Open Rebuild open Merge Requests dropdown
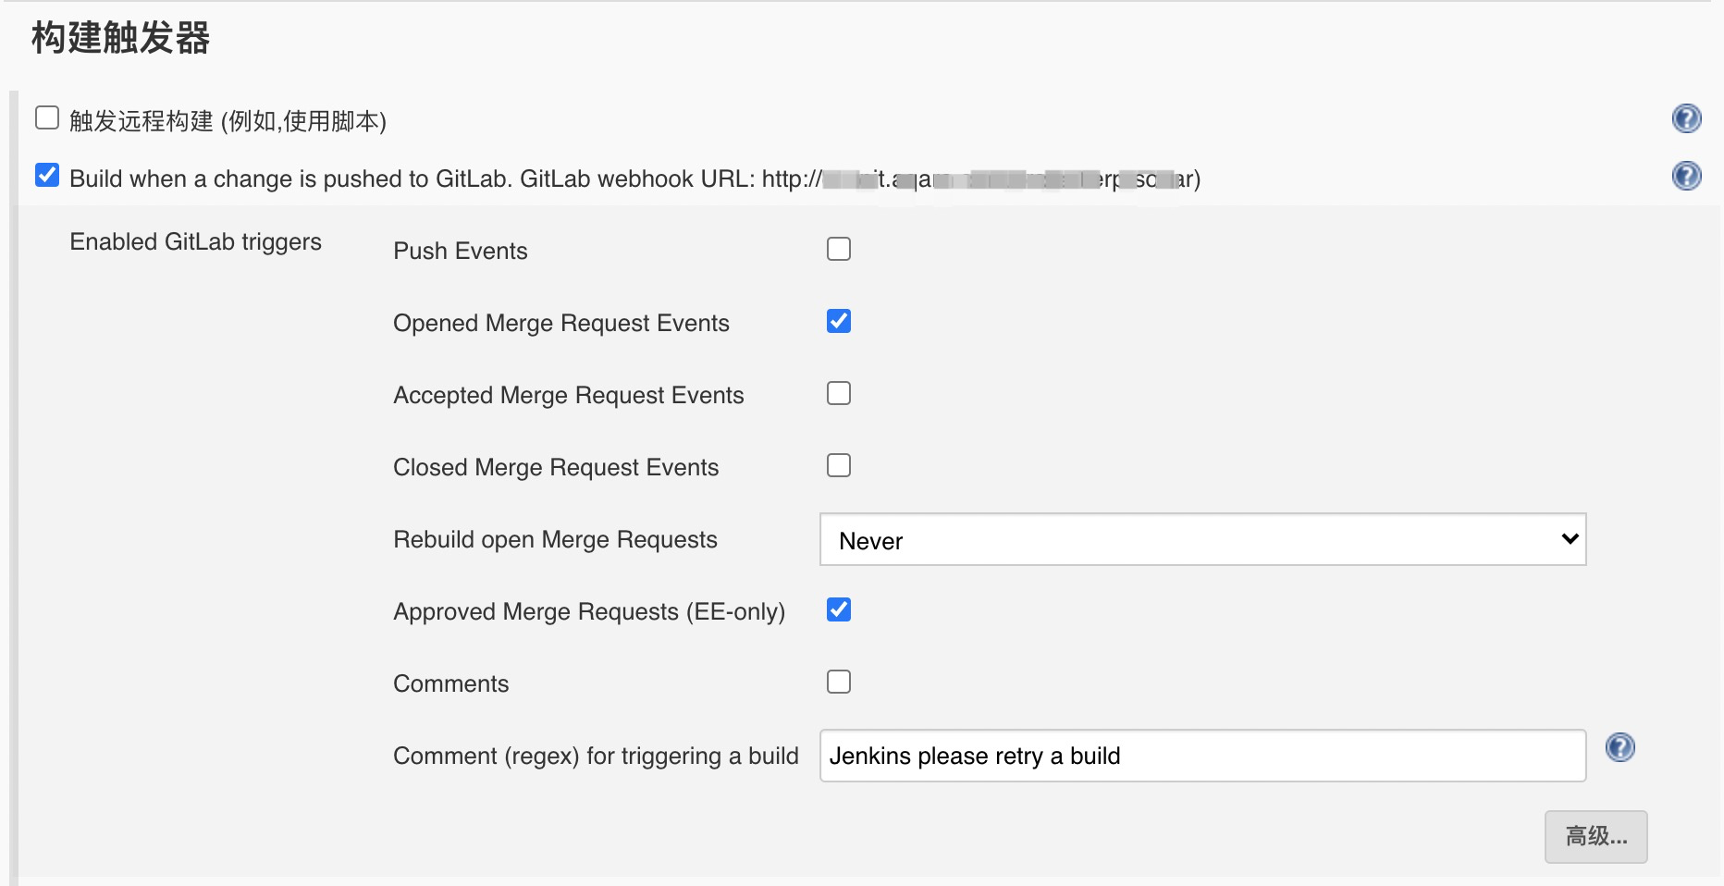The image size is (1724, 886). tap(1201, 539)
